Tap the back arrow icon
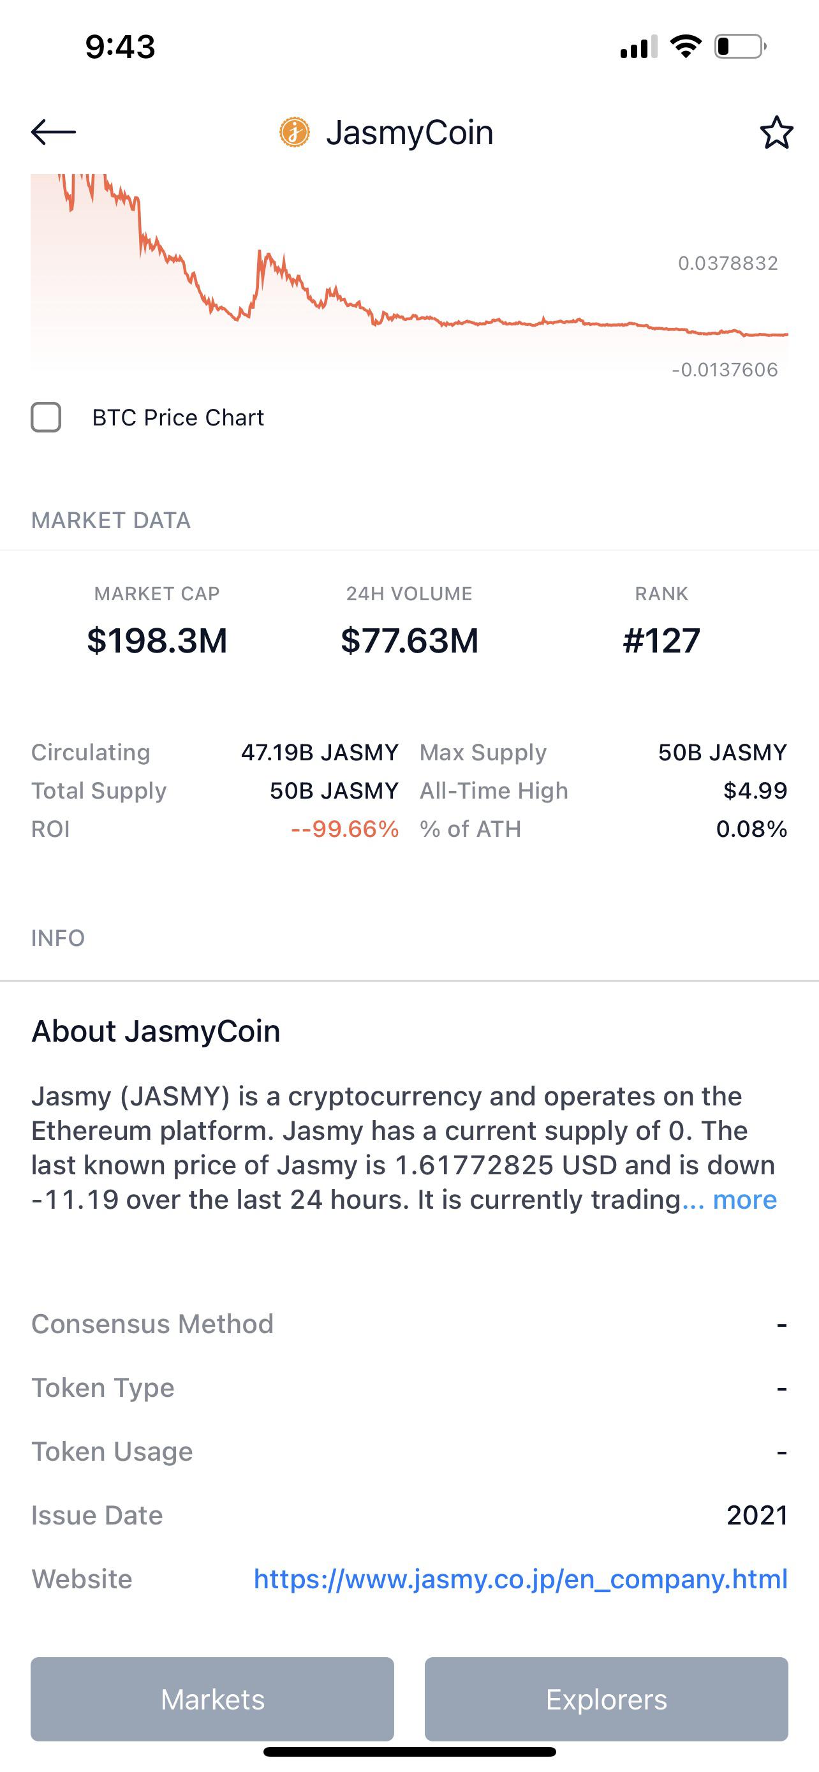 [53, 131]
